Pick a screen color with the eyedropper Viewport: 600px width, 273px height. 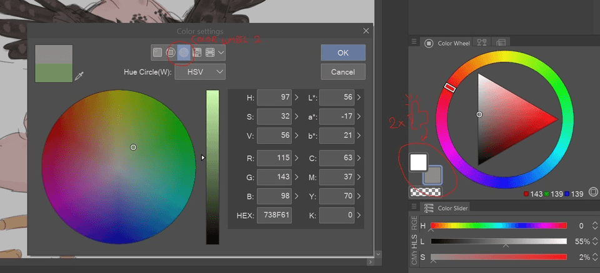pos(79,76)
